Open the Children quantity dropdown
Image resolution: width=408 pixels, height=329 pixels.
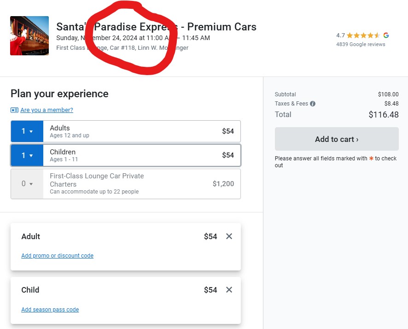pyautogui.click(x=27, y=155)
